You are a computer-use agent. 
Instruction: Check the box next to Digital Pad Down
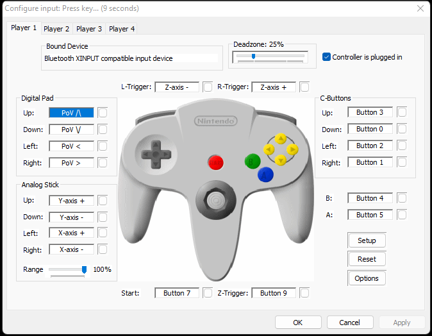pyautogui.click(x=103, y=130)
